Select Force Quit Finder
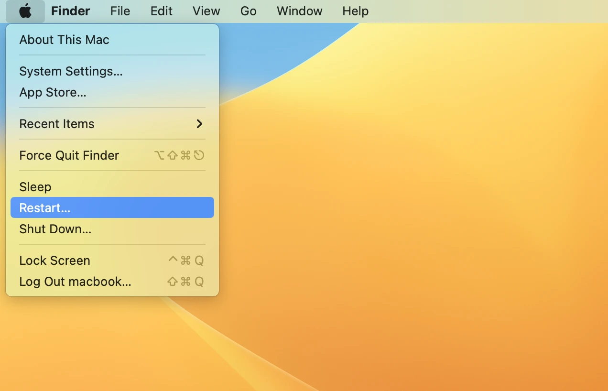Image resolution: width=608 pixels, height=391 pixels. coord(69,155)
